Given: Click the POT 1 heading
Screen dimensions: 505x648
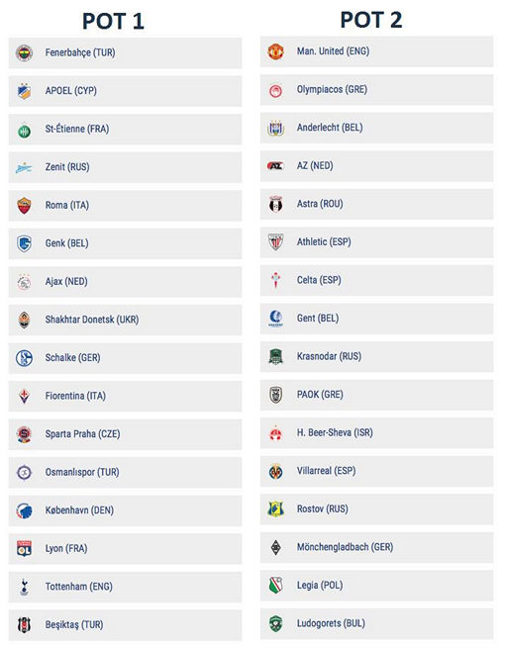Looking at the screenshot, I should 113,21.
